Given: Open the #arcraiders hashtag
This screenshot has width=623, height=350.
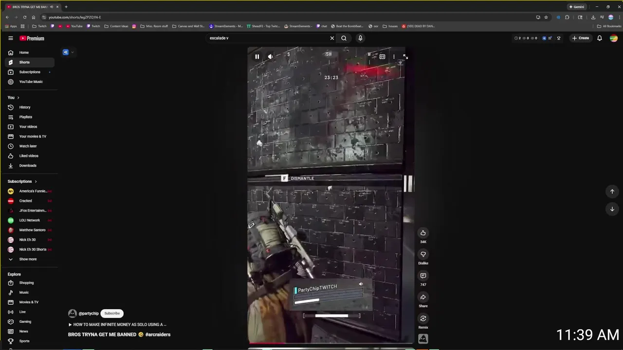Looking at the screenshot, I should [158, 334].
